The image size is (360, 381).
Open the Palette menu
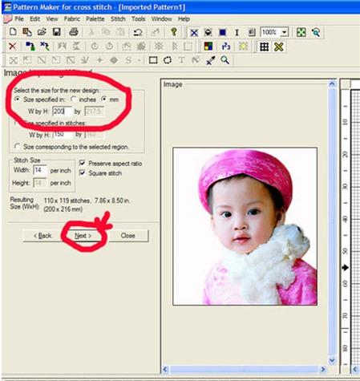pos(95,19)
